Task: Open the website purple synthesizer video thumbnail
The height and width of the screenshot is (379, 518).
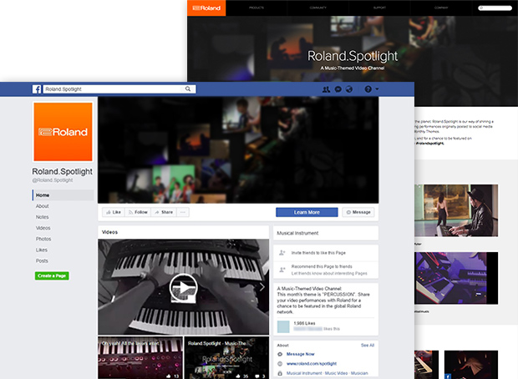Action: coord(456,278)
